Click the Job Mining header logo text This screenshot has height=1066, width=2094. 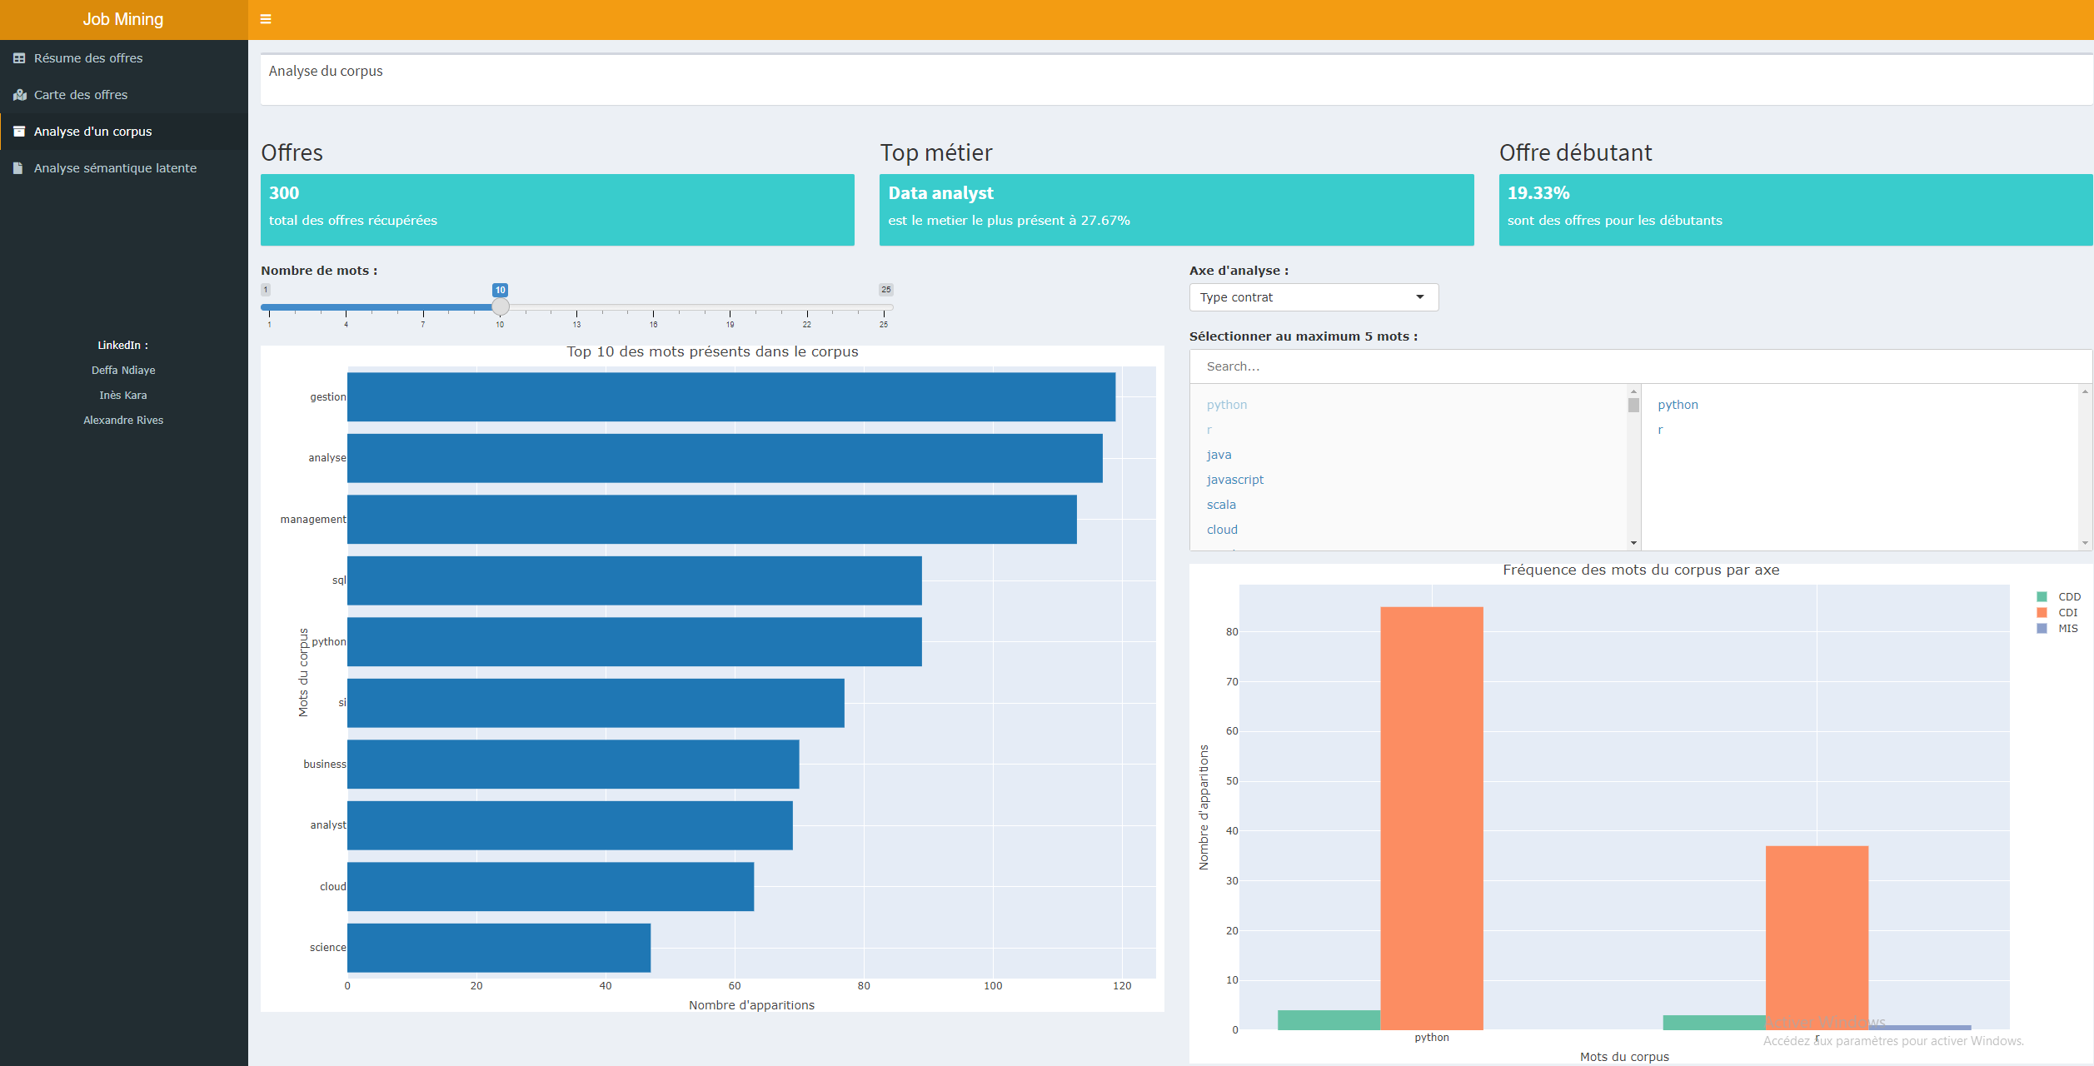pyautogui.click(x=123, y=19)
